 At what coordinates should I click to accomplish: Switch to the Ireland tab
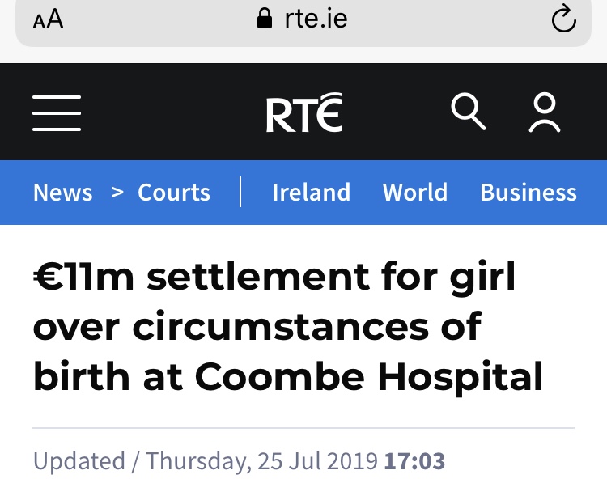coord(311,193)
